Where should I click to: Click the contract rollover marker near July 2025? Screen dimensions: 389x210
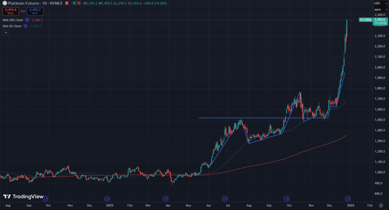(x=225, y=198)
